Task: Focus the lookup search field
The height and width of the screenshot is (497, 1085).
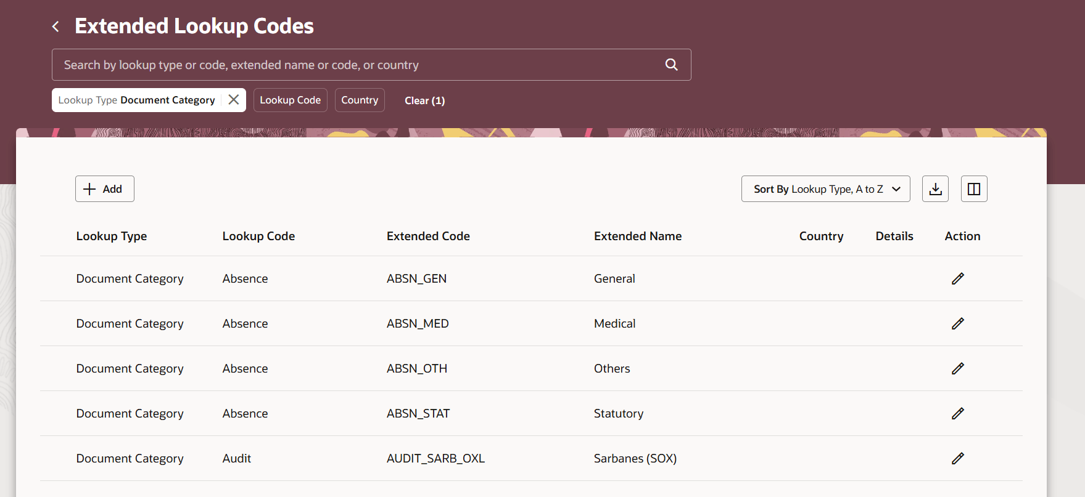Action: click(358, 65)
